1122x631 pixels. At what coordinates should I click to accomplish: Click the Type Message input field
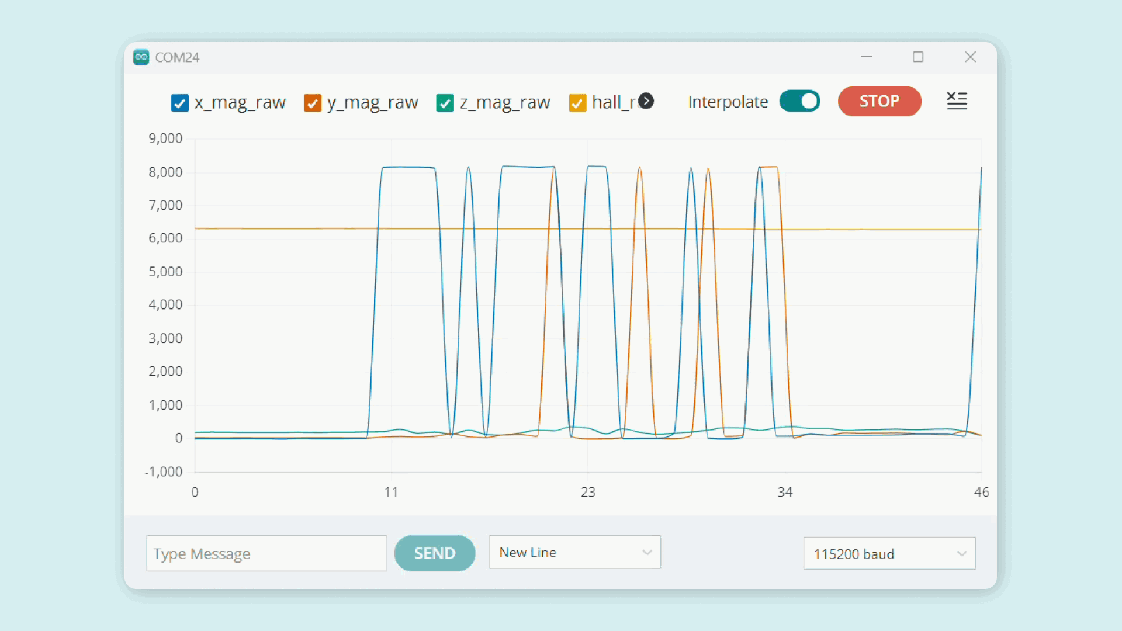(265, 554)
